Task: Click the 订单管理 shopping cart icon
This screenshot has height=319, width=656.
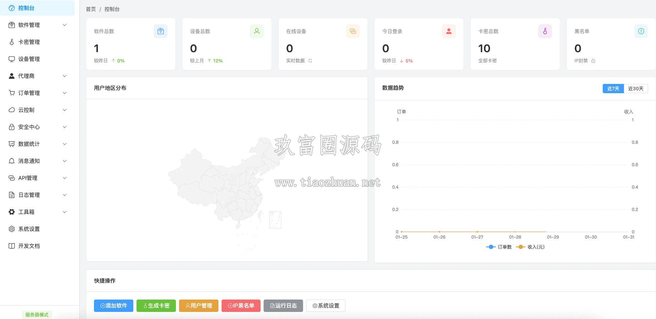Action: coord(12,93)
